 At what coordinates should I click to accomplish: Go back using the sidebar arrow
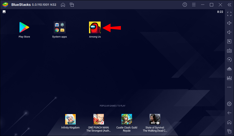point(229,113)
